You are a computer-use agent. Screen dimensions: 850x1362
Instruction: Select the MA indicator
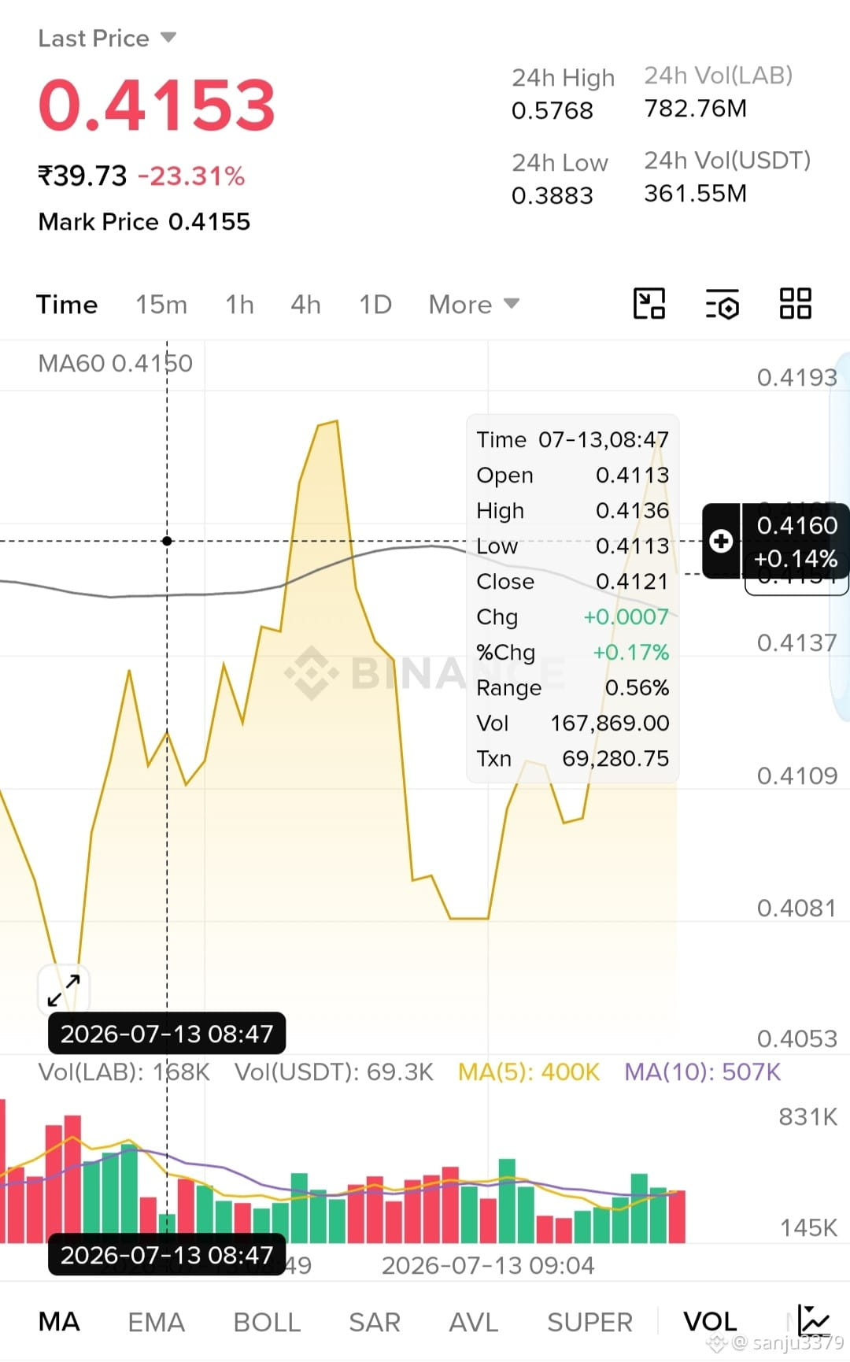point(59,1322)
